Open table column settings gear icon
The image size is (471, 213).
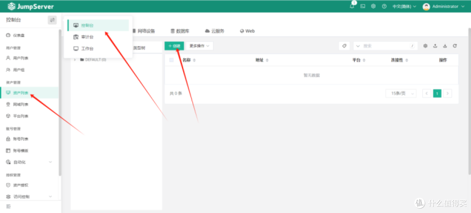425,46
